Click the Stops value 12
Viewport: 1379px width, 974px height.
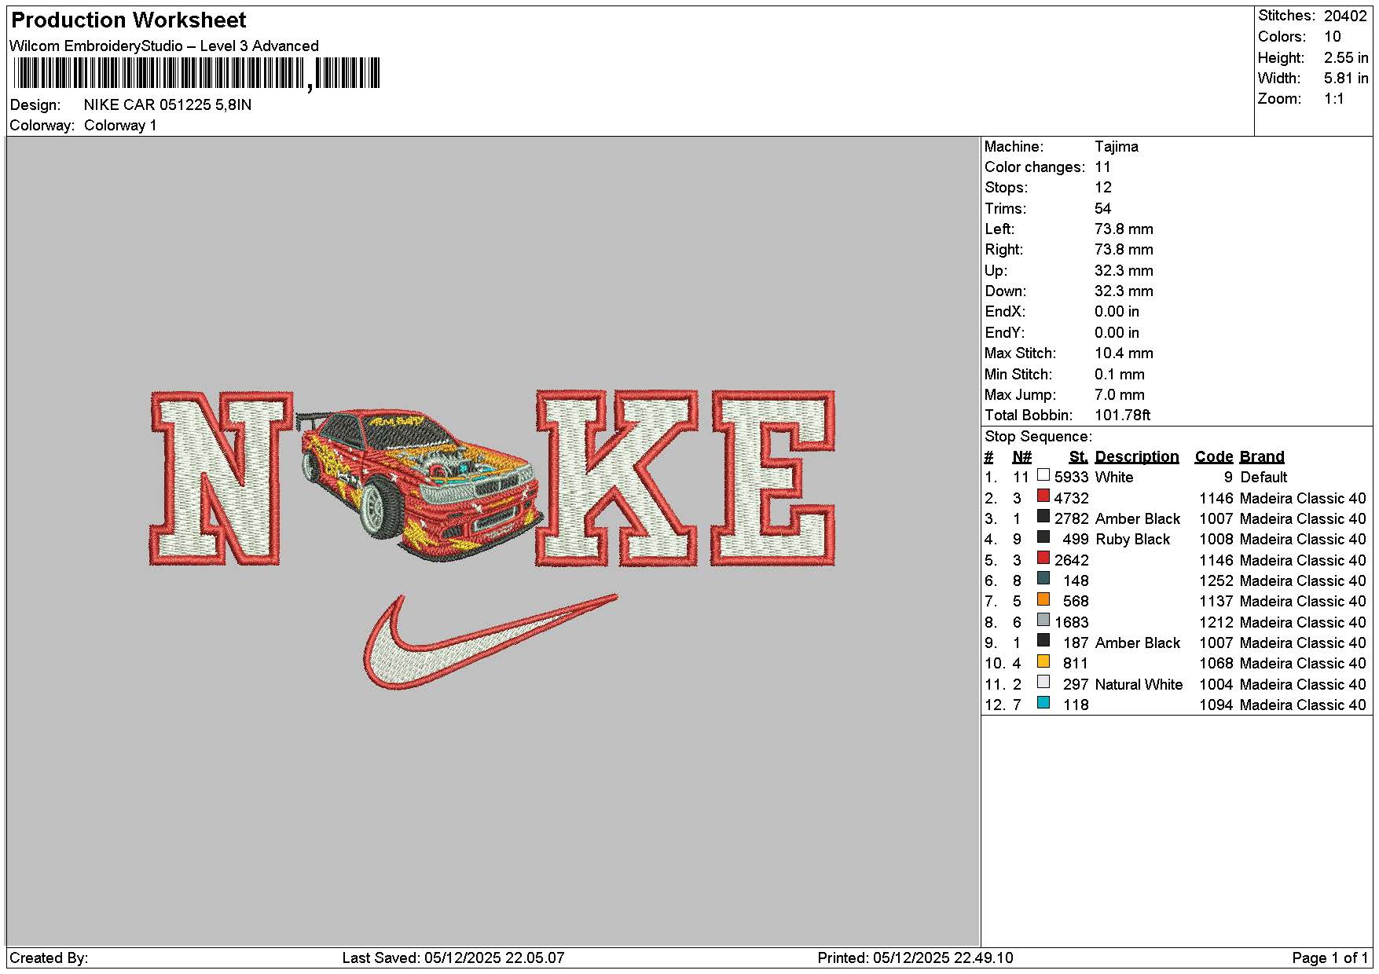tap(1103, 188)
